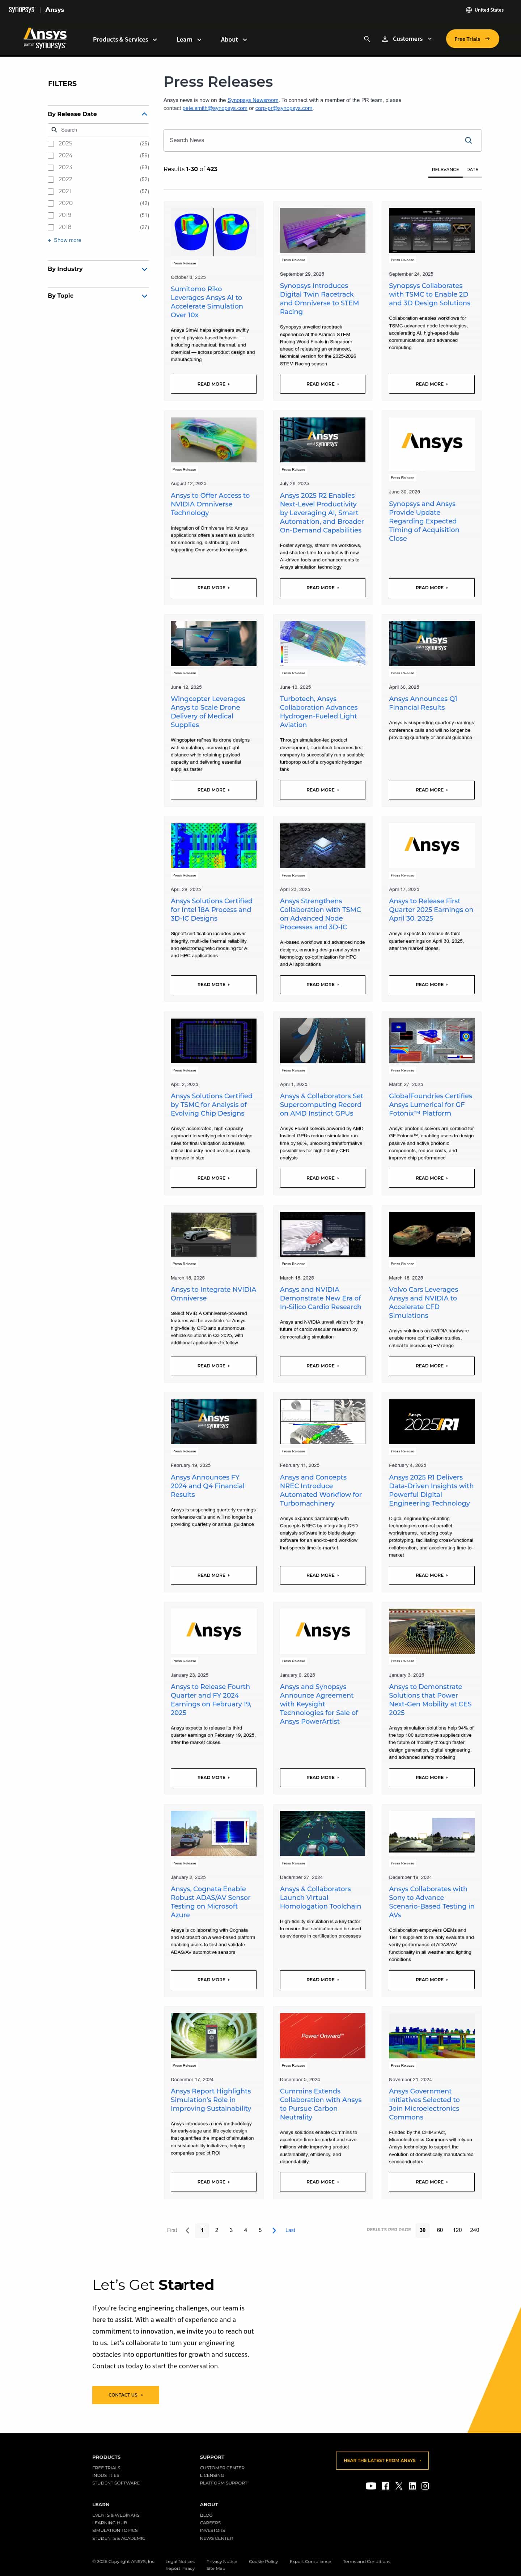Open footer Customer Center link
The image size is (521, 2576).
pyautogui.click(x=222, y=2467)
